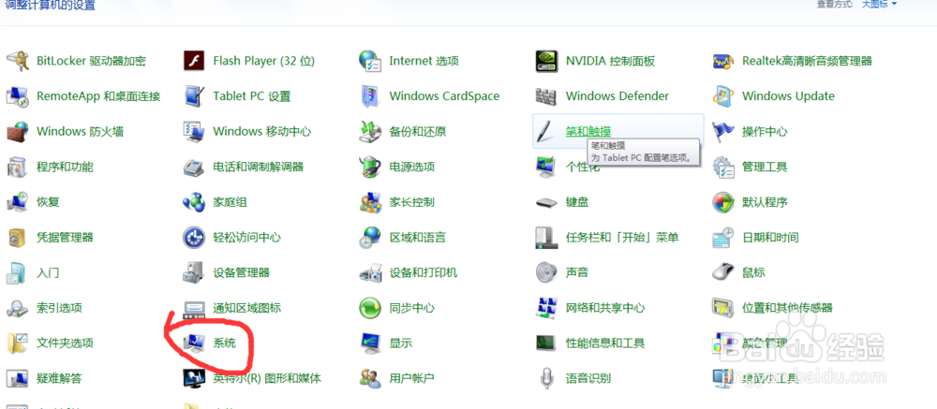937x409 pixels.
Task: Open Windows 防火墙 firewall icon
Action: (x=17, y=131)
